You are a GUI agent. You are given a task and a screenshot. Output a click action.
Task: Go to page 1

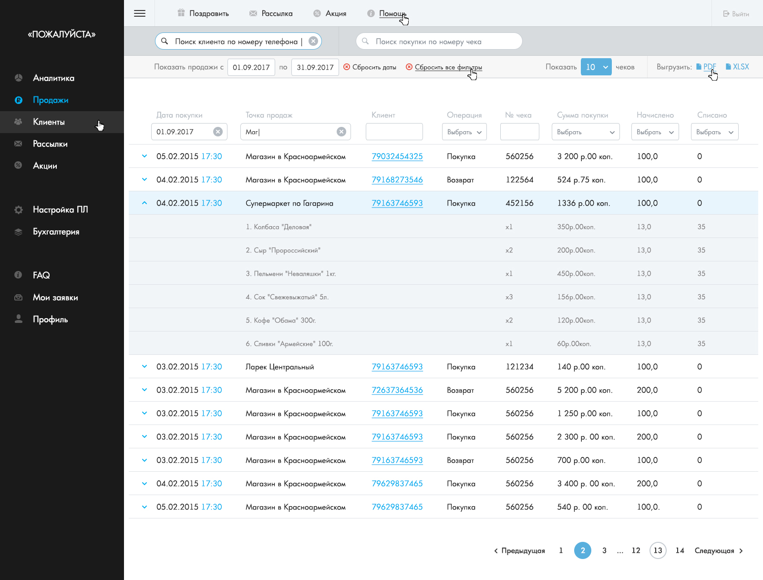(561, 550)
